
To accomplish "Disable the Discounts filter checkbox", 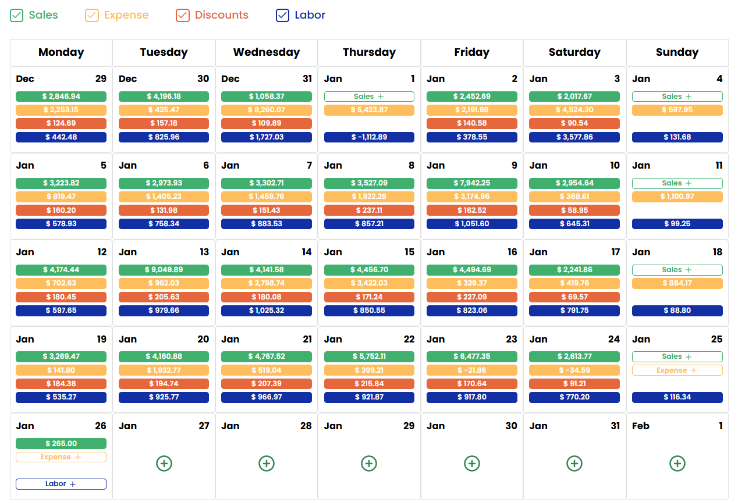I will tap(183, 15).
